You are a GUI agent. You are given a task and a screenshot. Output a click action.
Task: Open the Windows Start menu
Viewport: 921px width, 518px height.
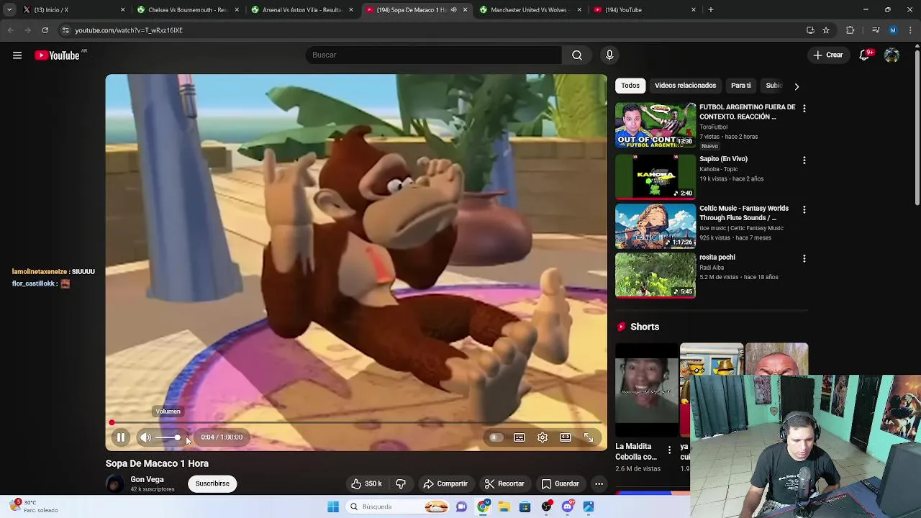[333, 506]
